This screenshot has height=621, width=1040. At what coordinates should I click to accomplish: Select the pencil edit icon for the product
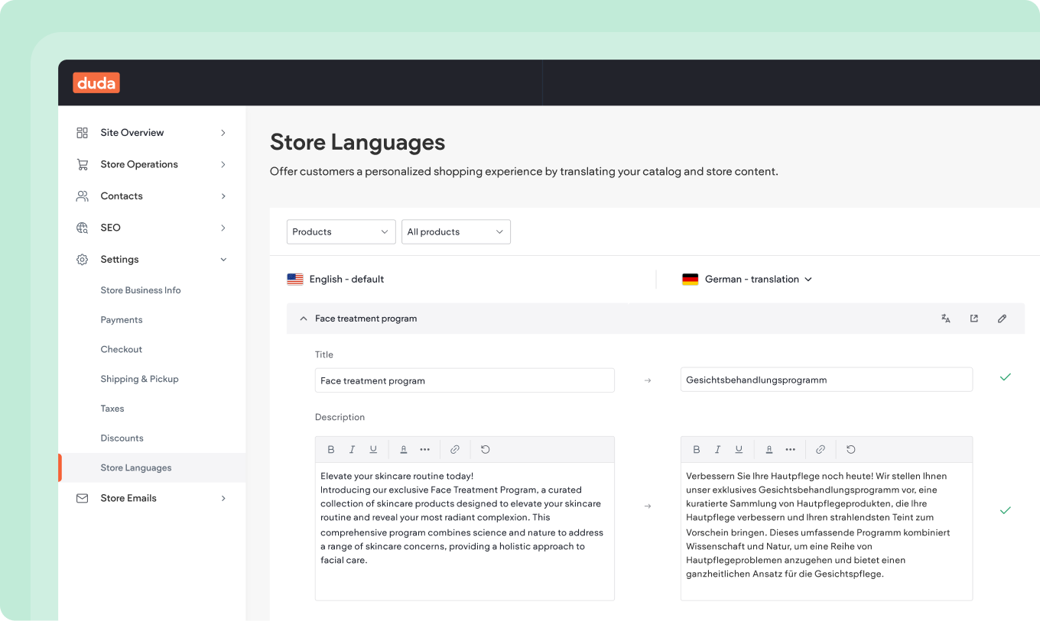[1002, 318]
